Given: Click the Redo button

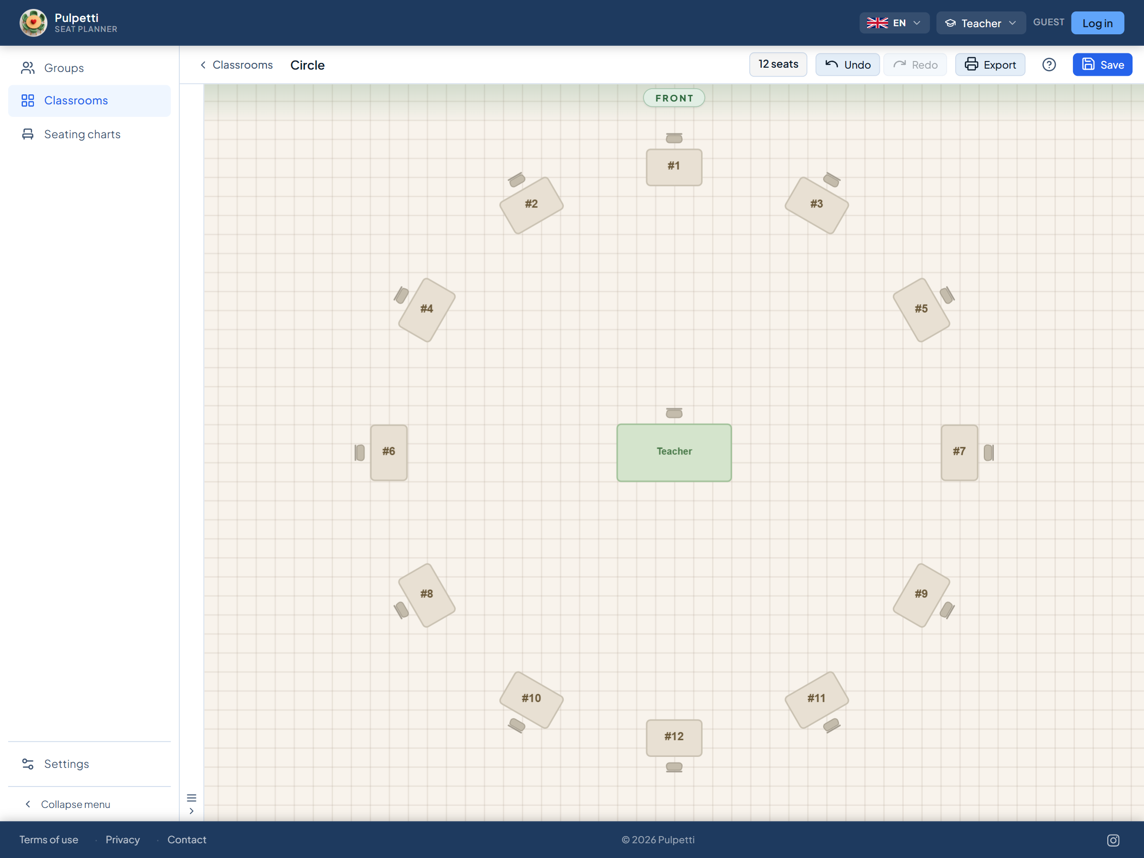Looking at the screenshot, I should point(915,65).
